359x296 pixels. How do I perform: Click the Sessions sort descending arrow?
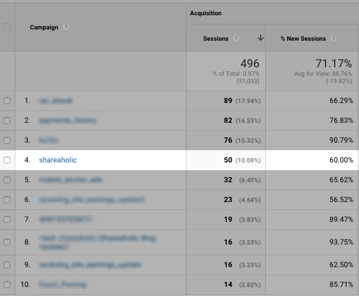coord(260,38)
